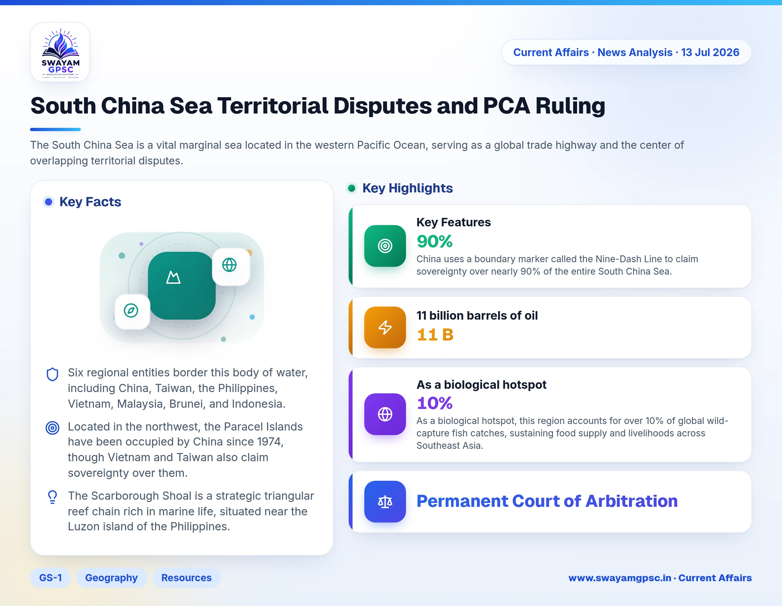Click the green 90% figure
The height and width of the screenshot is (606, 782).
tap(434, 241)
